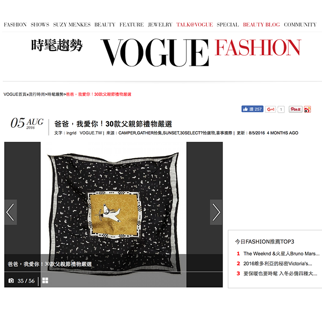Open the FASHION menu item
This screenshot has width=322, height=322.
tap(15, 25)
